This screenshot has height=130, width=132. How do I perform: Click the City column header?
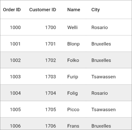click(x=96, y=10)
